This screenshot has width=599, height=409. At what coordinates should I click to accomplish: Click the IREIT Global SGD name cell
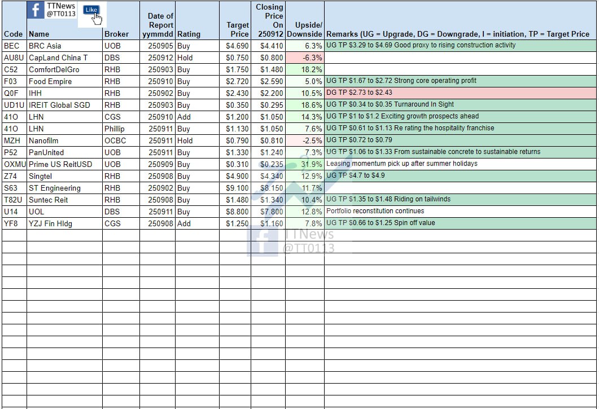click(64, 105)
